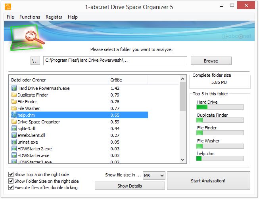Click the HDWStarter.exe file icon

(14, 155)
